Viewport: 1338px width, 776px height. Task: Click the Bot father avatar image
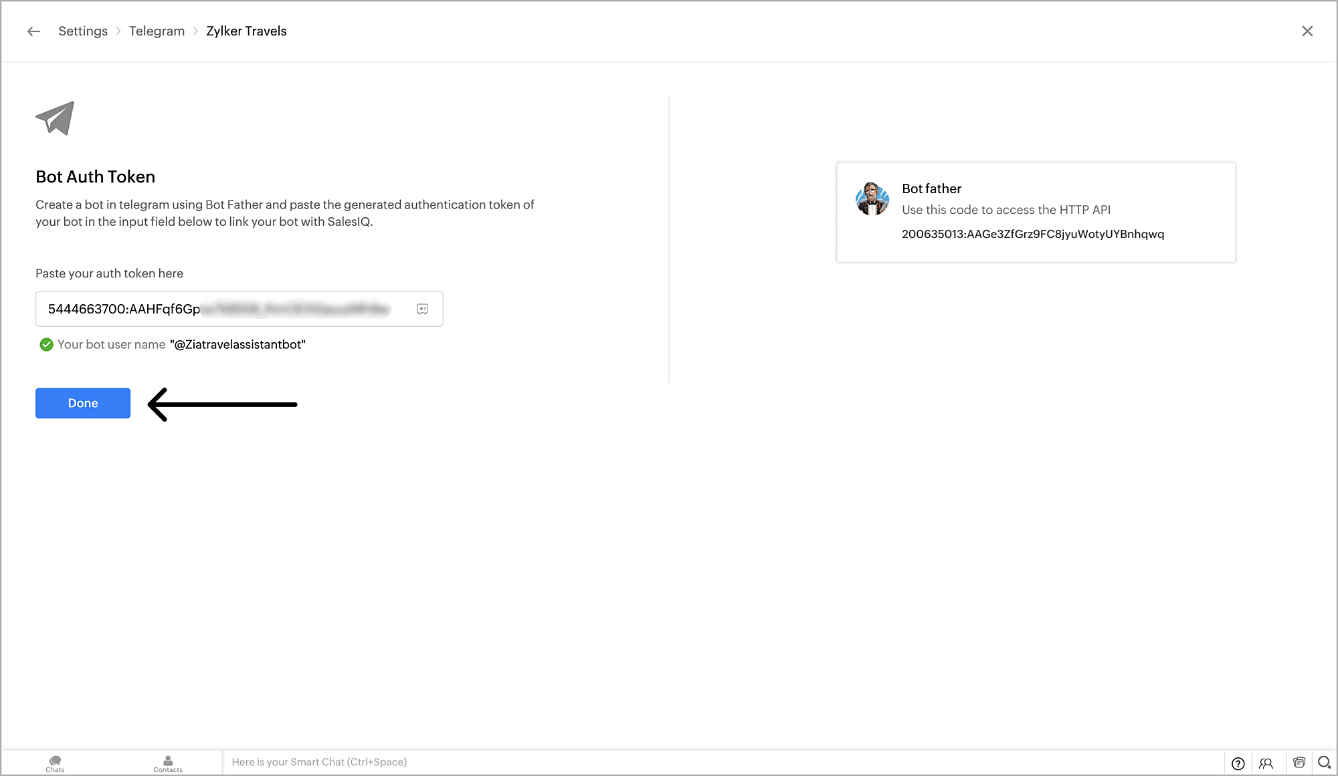[872, 199]
